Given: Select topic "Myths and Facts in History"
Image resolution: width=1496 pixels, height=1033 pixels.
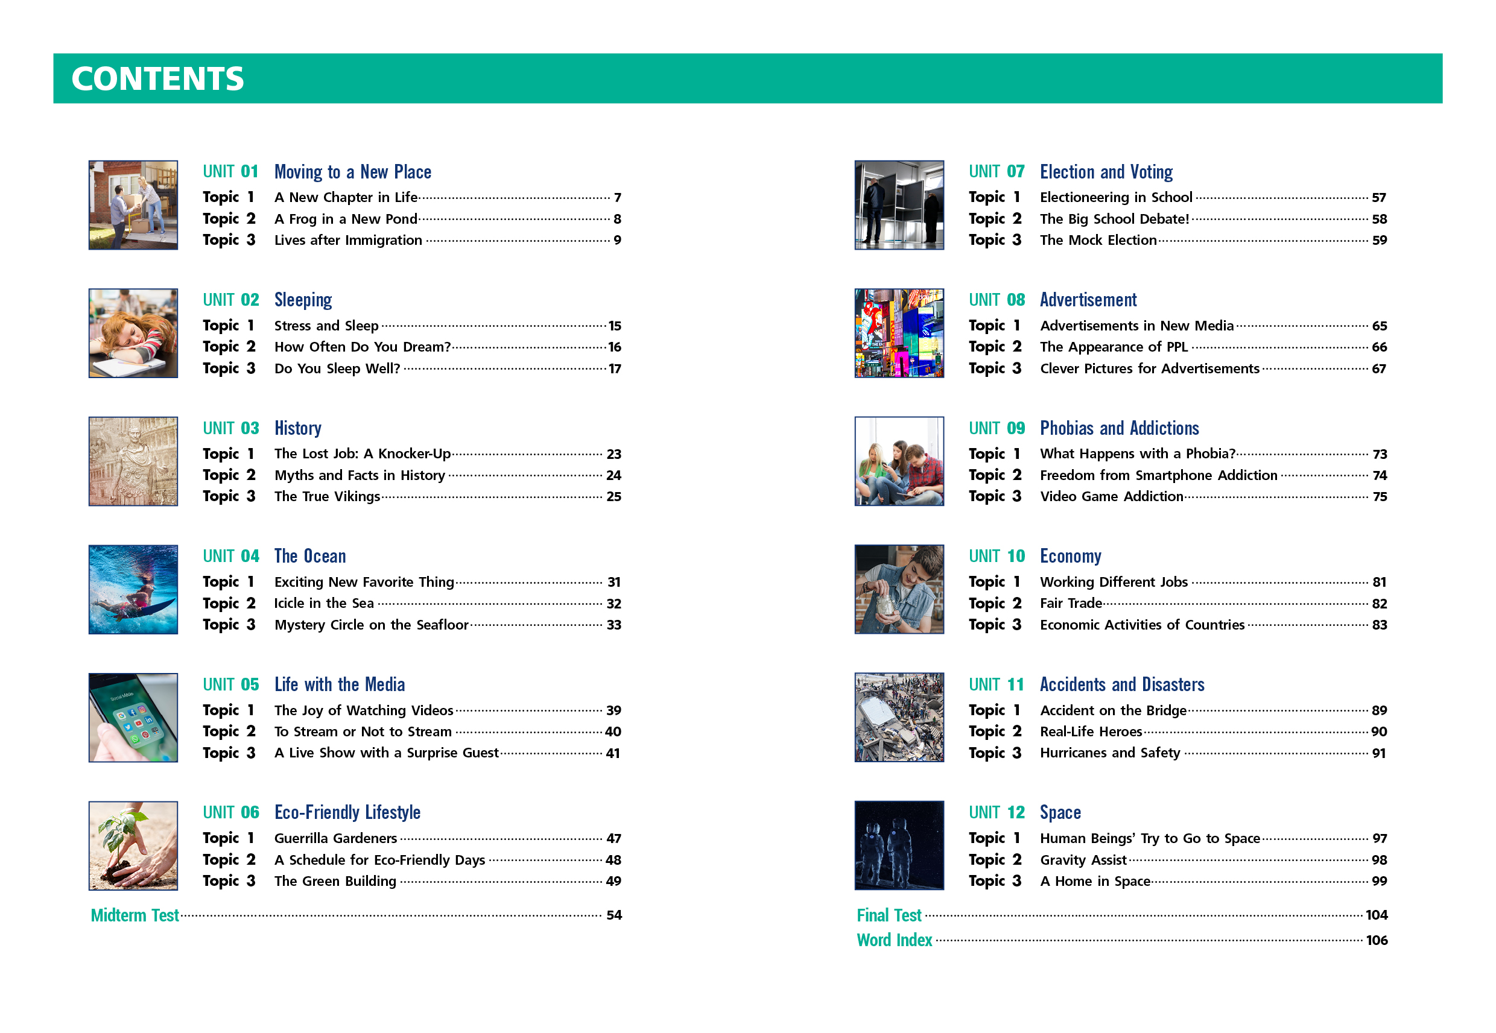Looking at the screenshot, I should [360, 476].
